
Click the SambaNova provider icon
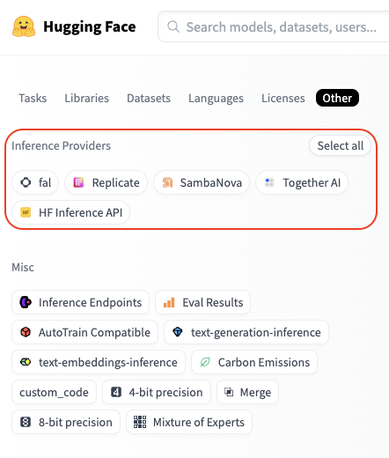[x=167, y=182]
